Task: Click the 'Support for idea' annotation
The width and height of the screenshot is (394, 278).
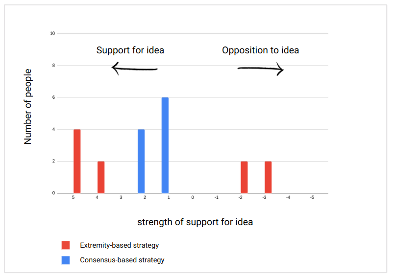Action: pyautogui.click(x=130, y=50)
